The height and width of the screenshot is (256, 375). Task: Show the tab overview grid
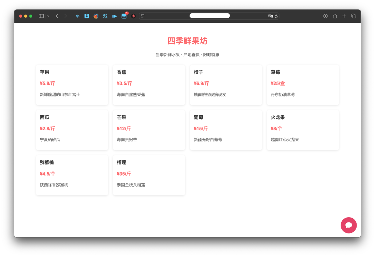[x=353, y=16]
